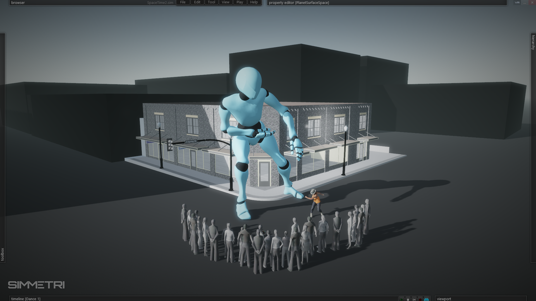Toggle the blue gamepad control icon
Image resolution: width=536 pixels, height=301 pixels.
click(x=426, y=299)
